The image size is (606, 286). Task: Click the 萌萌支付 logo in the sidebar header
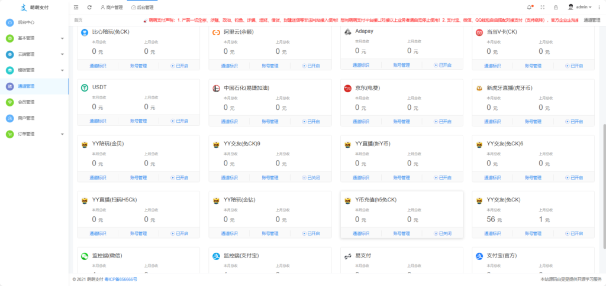[x=24, y=7]
